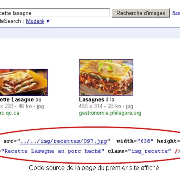Viewport: 180px width, 180px height.
Task: Open the lasagne thumbnail on the yellow plate
Action: click(24, 82)
